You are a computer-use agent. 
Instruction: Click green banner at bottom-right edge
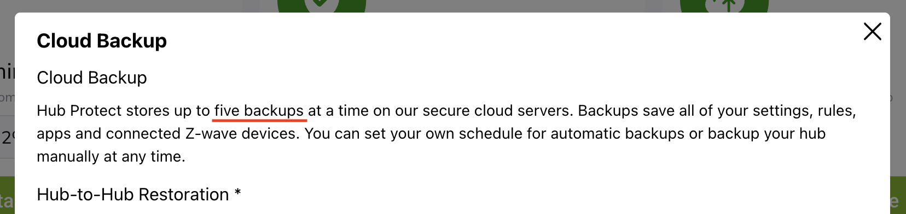coord(898,195)
